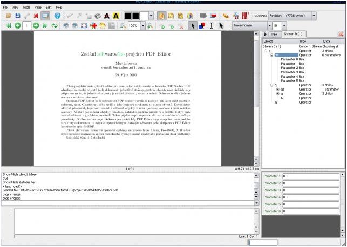Open the Times-Roman font dropdown
The width and height of the screenshot is (347, 247).
pos(252,26)
